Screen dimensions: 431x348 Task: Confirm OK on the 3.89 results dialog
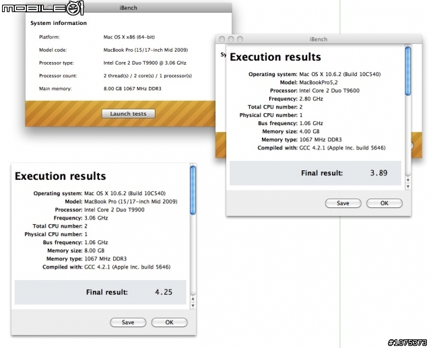(x=385, y=203)
